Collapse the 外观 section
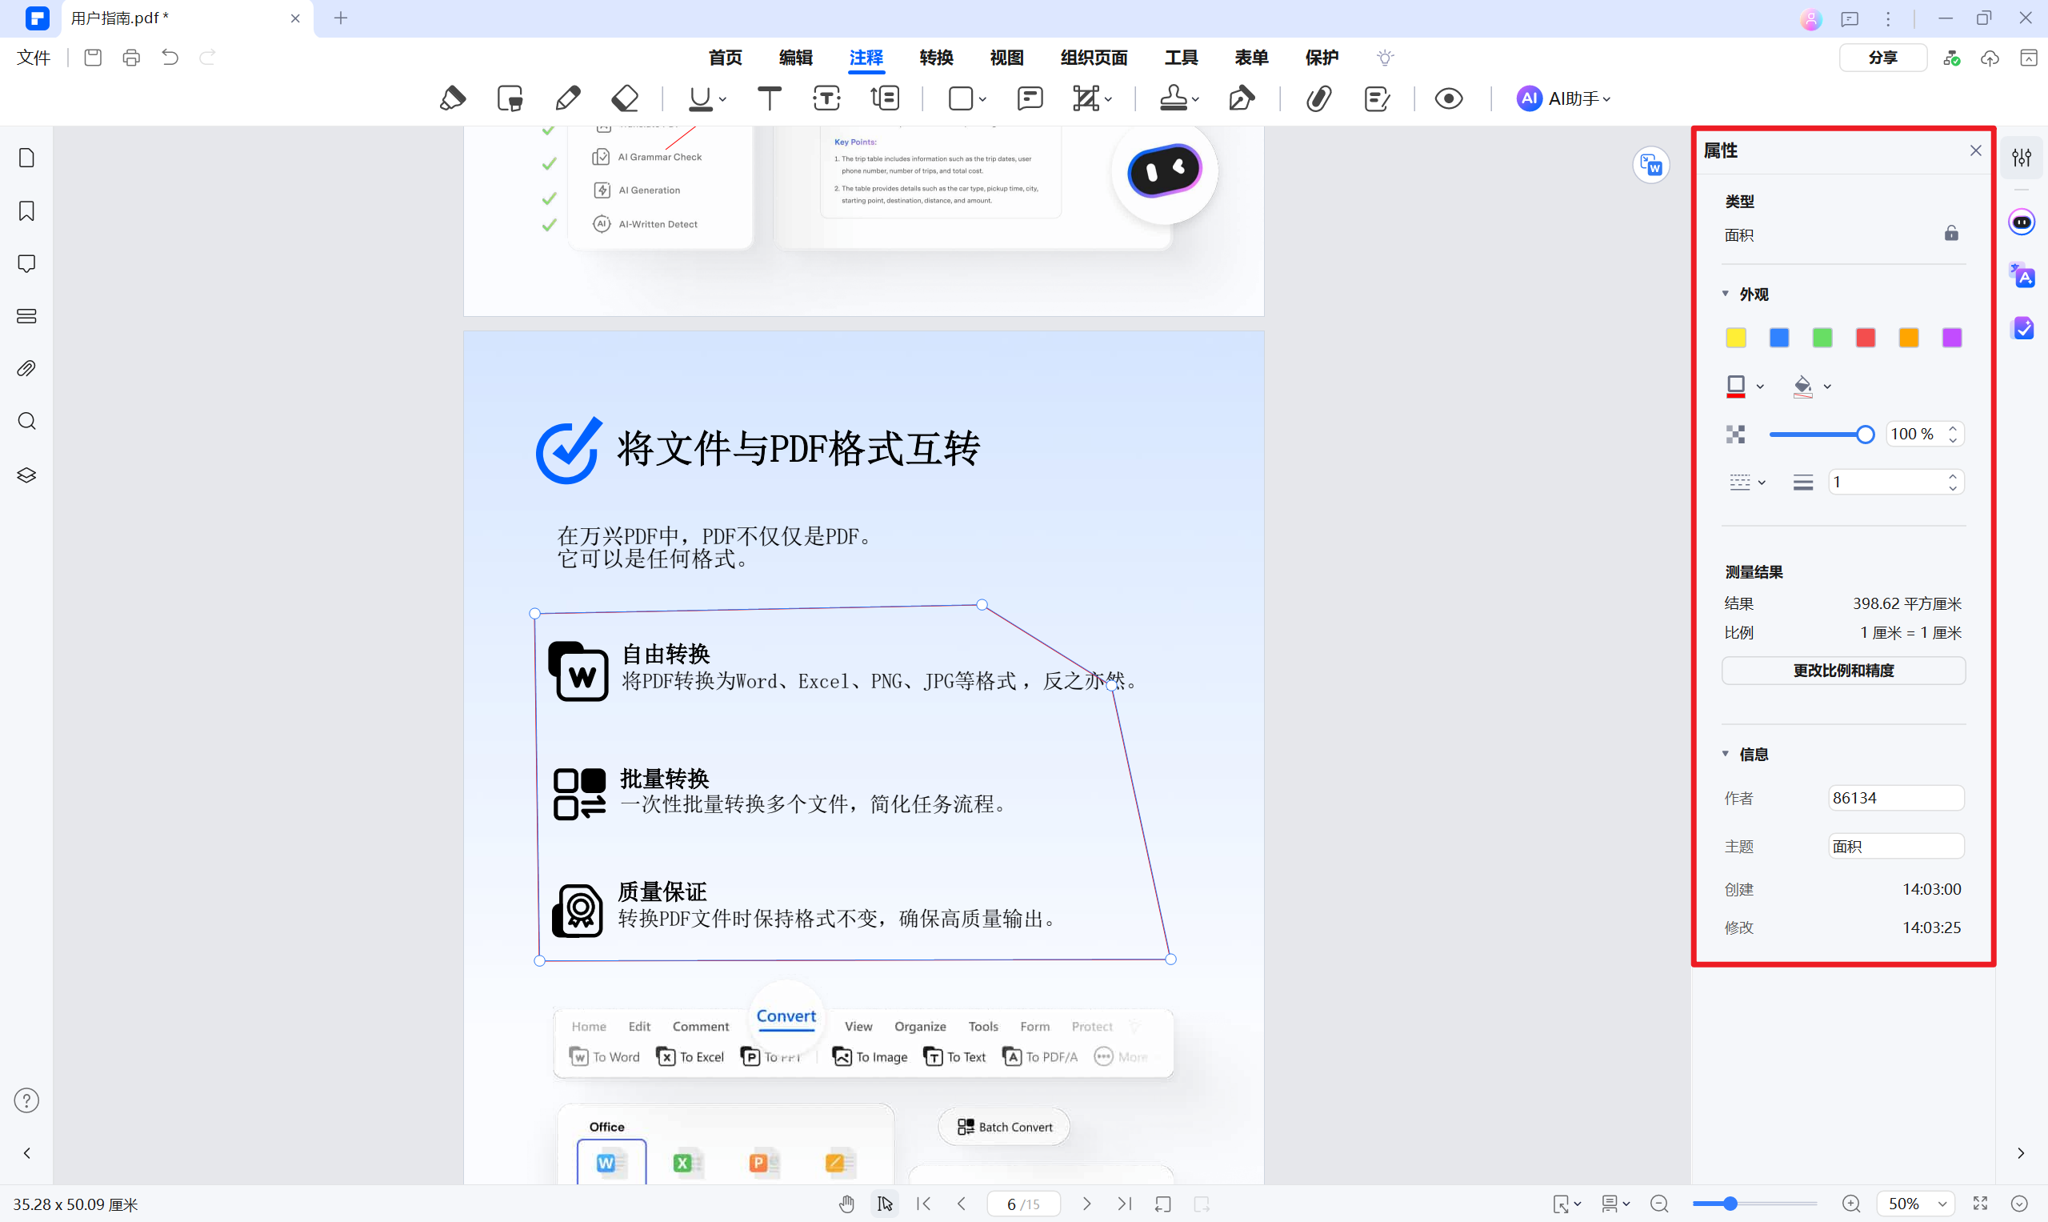 pyautogui.click(x=1726, y=293)
